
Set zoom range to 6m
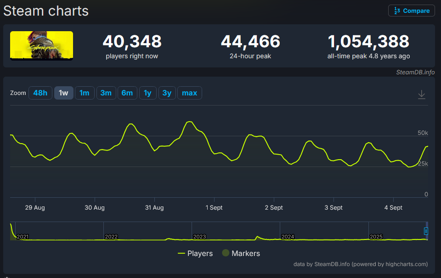click(127, 93)
